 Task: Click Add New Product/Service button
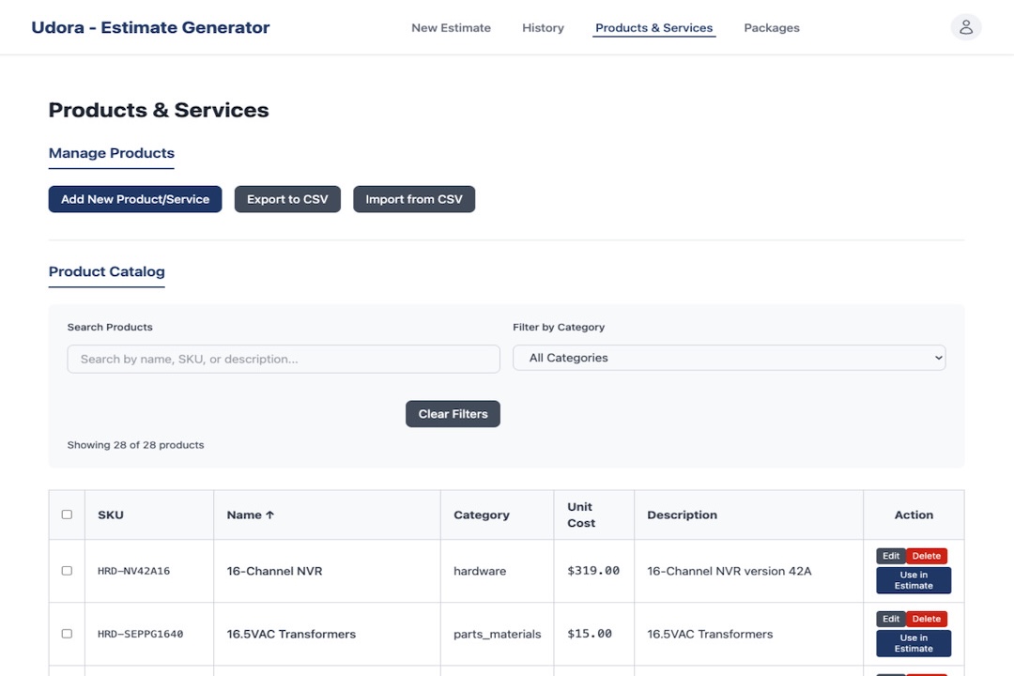(x=135, y=199)
